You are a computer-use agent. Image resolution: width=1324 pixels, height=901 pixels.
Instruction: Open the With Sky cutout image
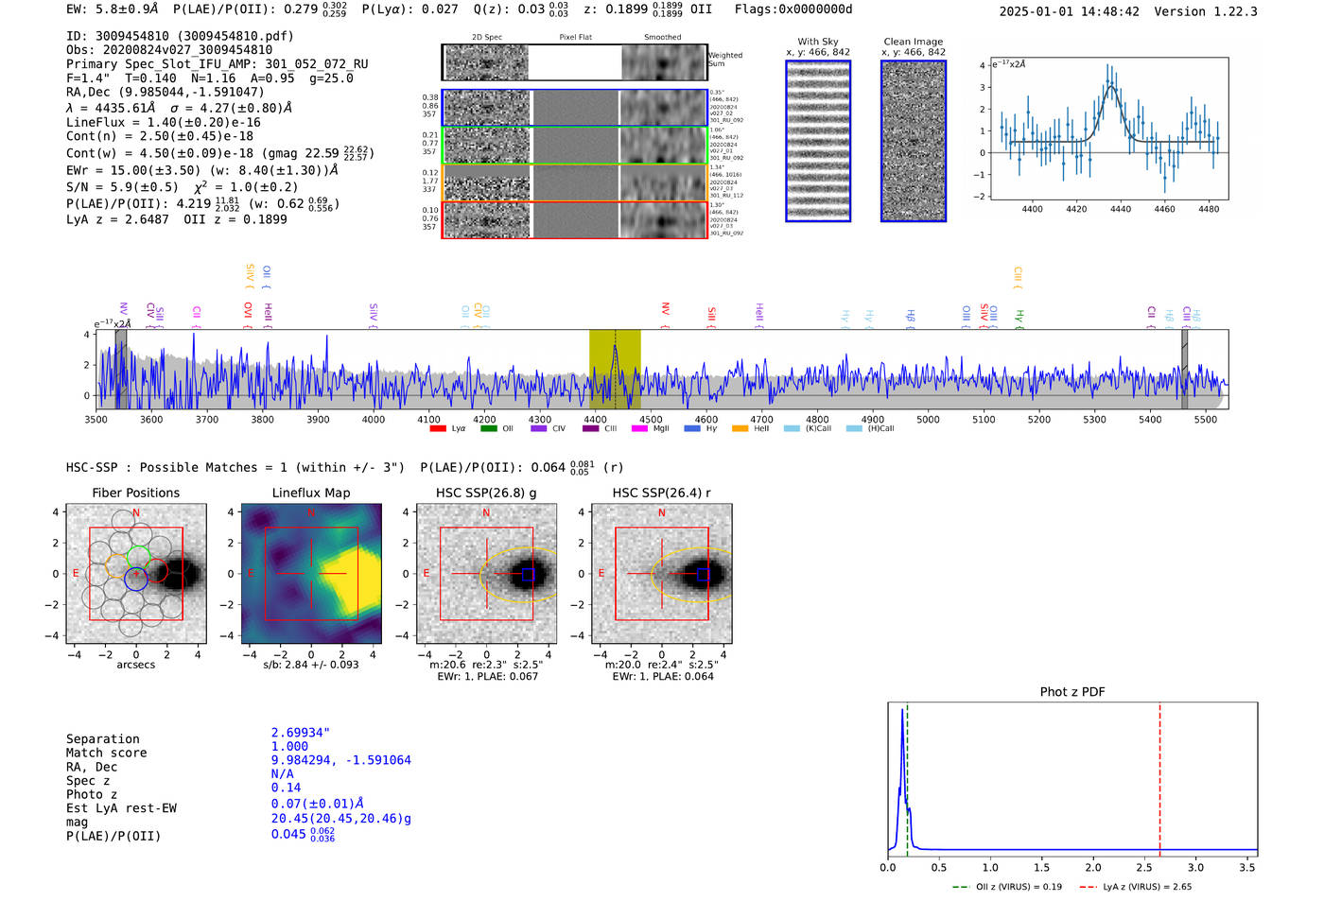(818, 141)
